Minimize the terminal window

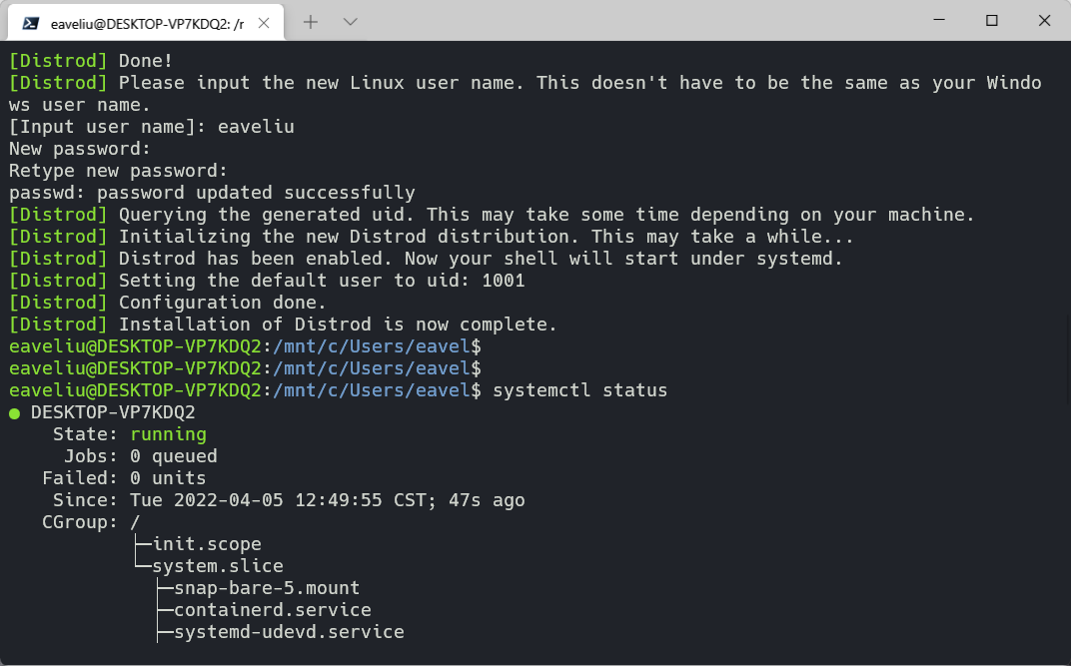[x=939, y=21]
